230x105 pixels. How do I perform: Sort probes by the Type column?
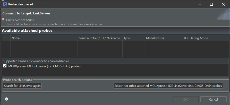133,38
